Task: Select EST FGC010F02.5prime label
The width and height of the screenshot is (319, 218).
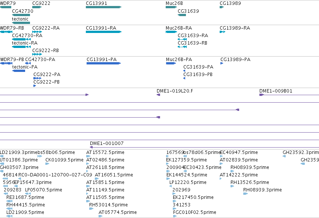Action: point(195,212)
